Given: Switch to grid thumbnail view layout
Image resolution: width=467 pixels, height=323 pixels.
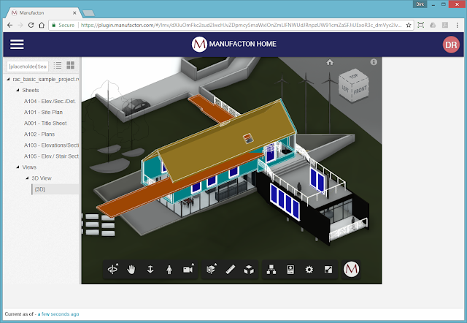Looking at the screenshot, I should point(71,65).
